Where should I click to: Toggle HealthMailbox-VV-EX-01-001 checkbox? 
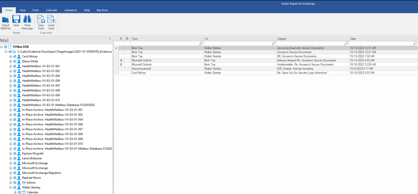[15, 66]
